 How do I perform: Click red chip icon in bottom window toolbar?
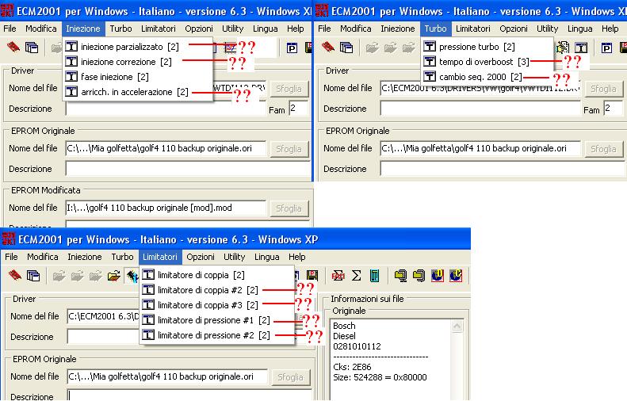pos(15,276)
